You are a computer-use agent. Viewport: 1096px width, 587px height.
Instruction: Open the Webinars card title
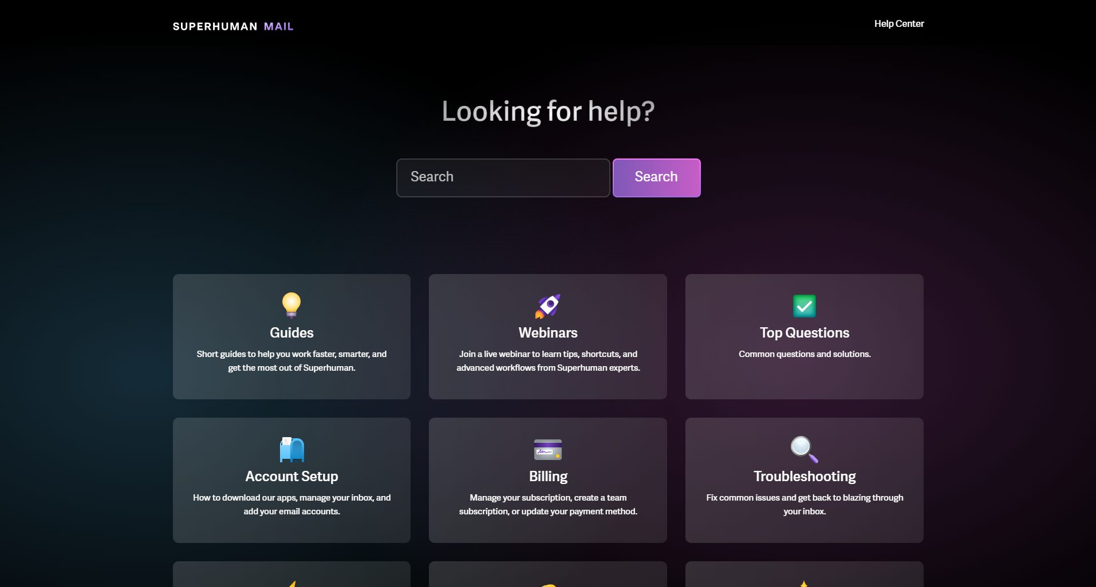548,333
